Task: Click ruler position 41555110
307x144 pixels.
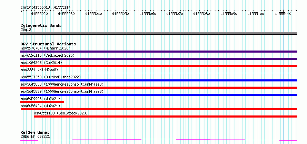Action: click(283, 14)
